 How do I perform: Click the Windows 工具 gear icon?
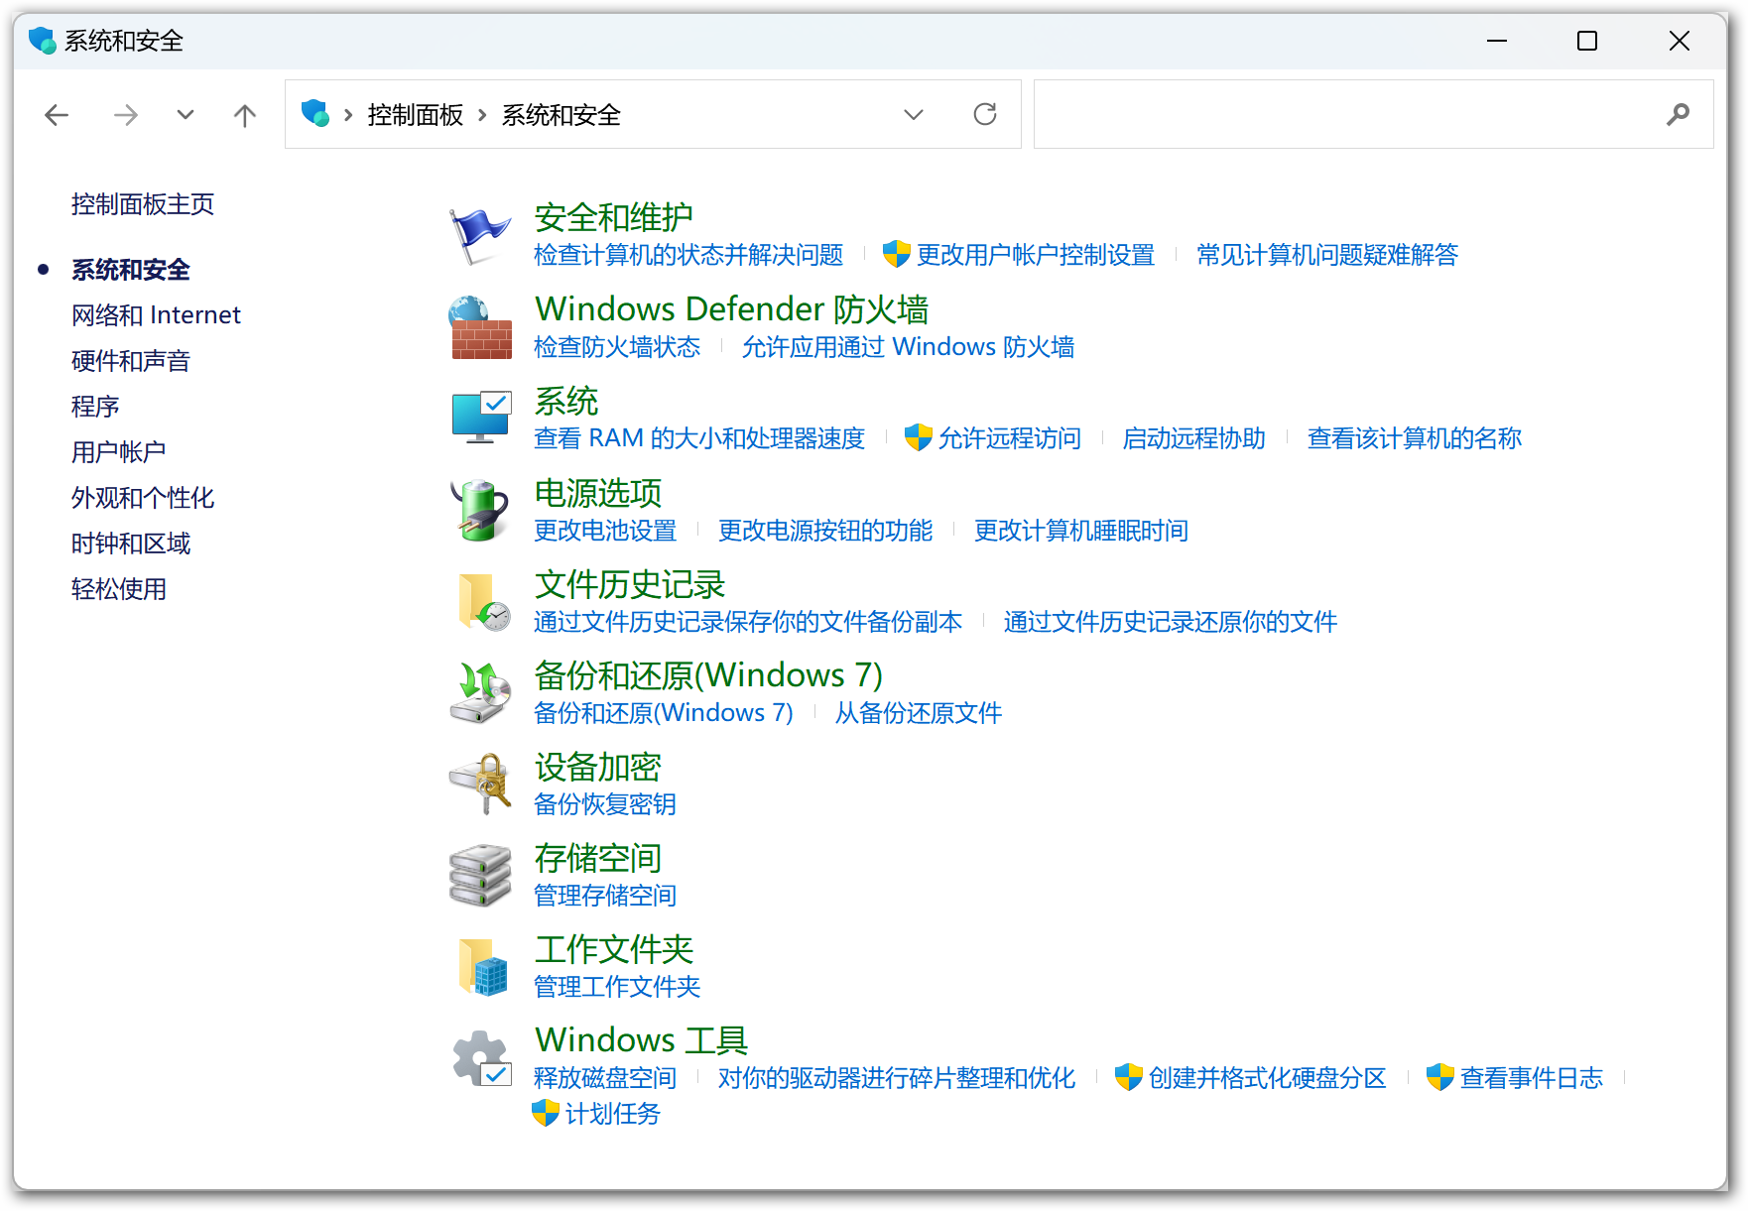click(482, 1058)
